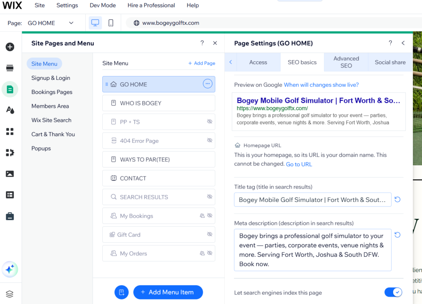Viewport: 422px width, 304px height.
Task: Open the Pages & Menu sidebar icon
Action: click(x=10, y=89)
